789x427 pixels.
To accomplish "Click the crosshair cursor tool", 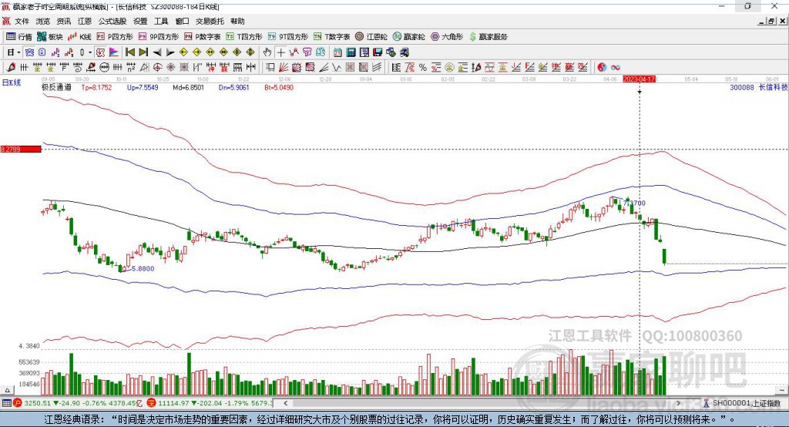I will point(281,52).
